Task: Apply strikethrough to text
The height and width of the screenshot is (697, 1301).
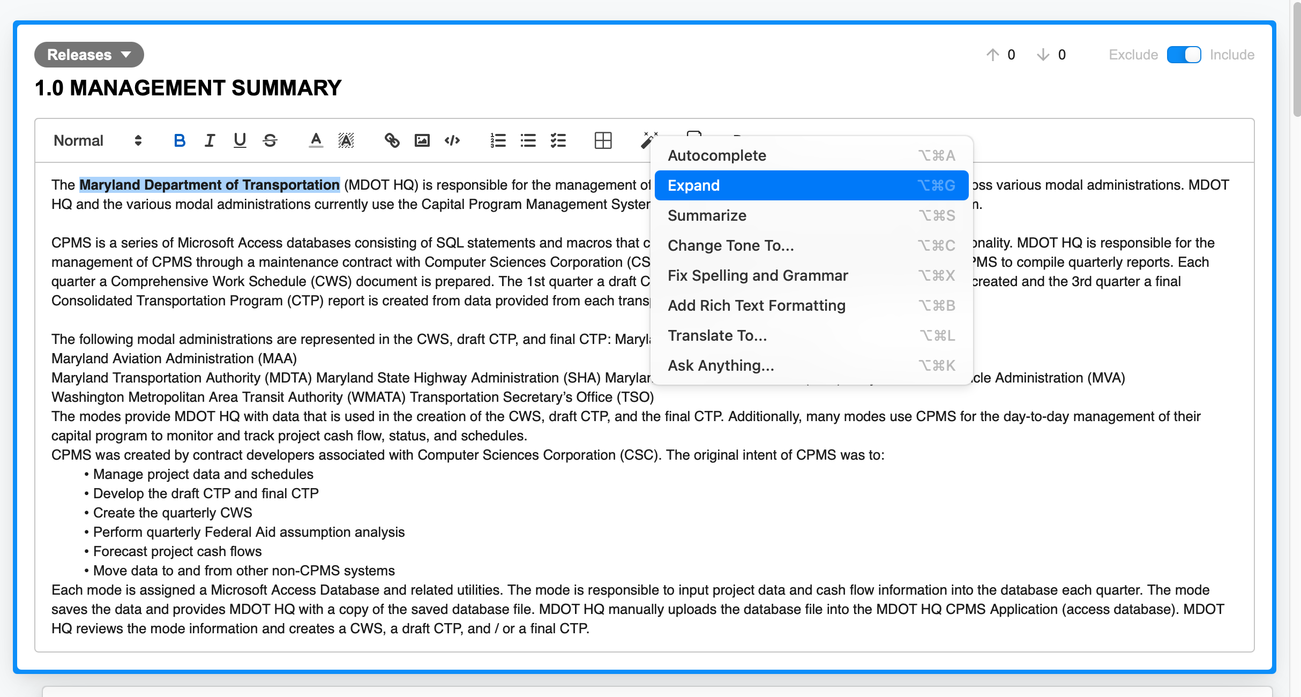Action: (x=270, y=140)
